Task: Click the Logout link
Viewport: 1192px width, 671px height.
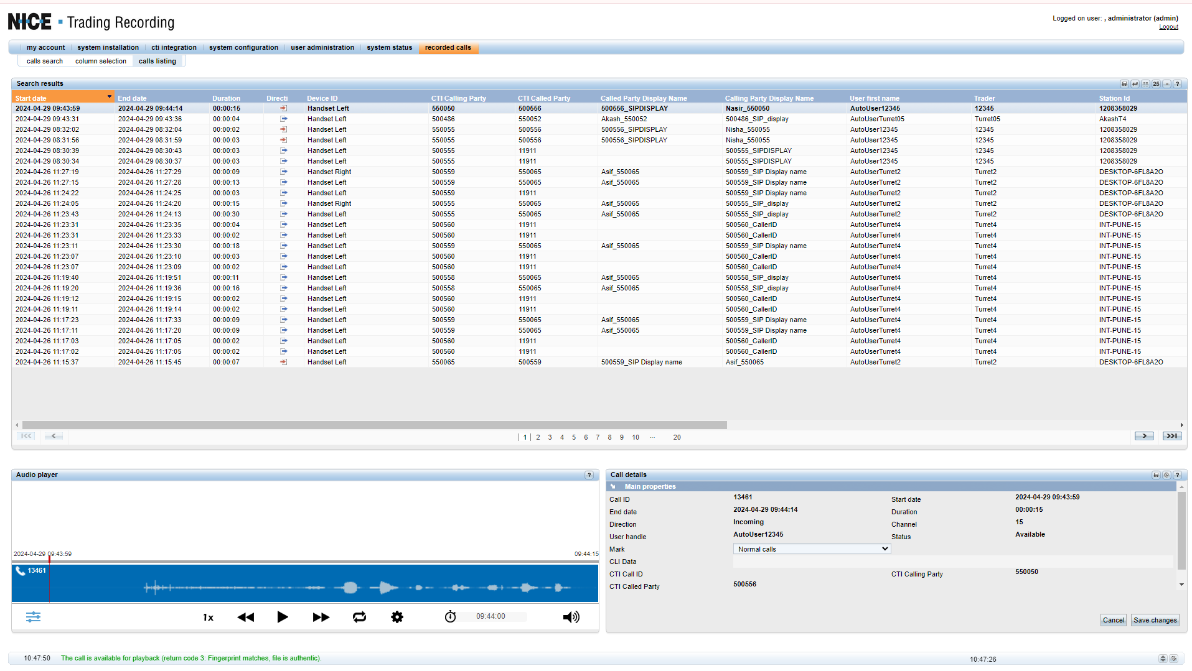Action: [1168, 27]
